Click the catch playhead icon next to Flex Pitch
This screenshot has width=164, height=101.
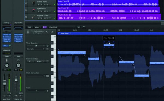(x=78, y=27)
